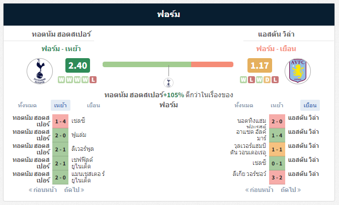Viewport: 339px width, 205px height.
Task: Click the Aston Villa AVFC crest
Action: click(298, 71)
